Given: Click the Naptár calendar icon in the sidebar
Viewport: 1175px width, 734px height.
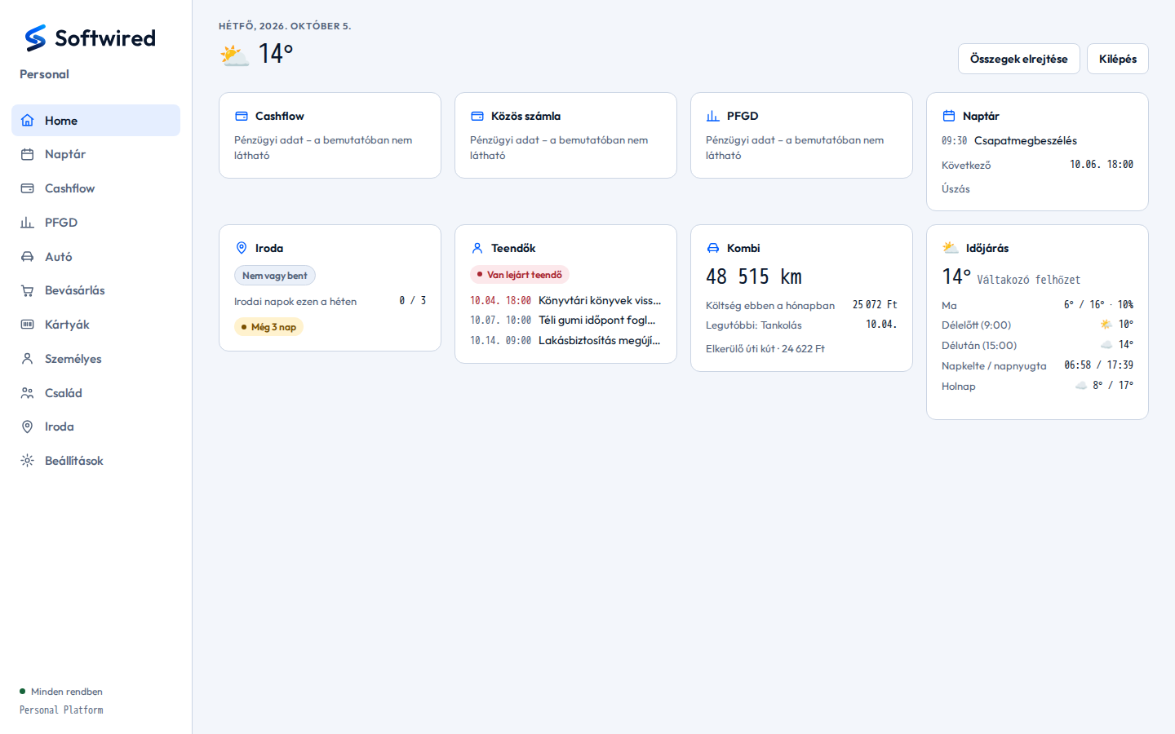Looking at the screenshot, I should 28,154.
